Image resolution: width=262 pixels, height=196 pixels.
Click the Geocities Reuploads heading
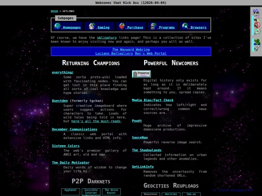click(171, 185)
